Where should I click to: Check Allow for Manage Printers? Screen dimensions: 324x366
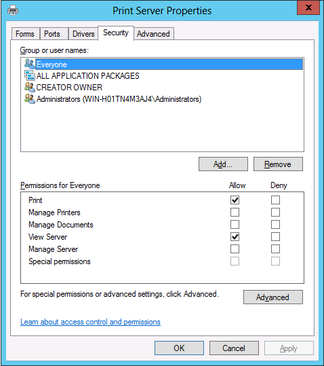click(x=235, y=213)
